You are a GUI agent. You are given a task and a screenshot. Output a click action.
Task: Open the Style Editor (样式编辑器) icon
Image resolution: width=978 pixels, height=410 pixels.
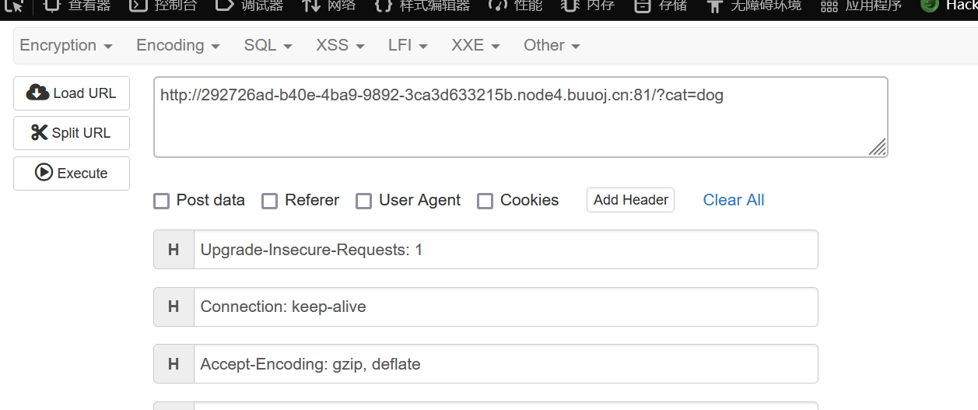point(383,5)
